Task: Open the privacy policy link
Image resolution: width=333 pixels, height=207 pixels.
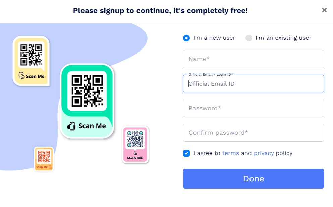Action: [264, 153]
